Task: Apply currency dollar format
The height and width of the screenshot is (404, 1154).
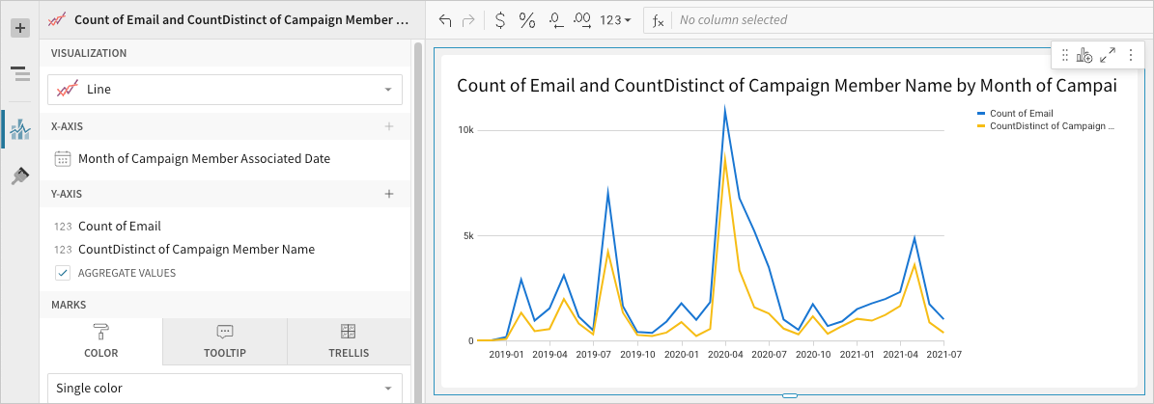Action: (499, 20)
